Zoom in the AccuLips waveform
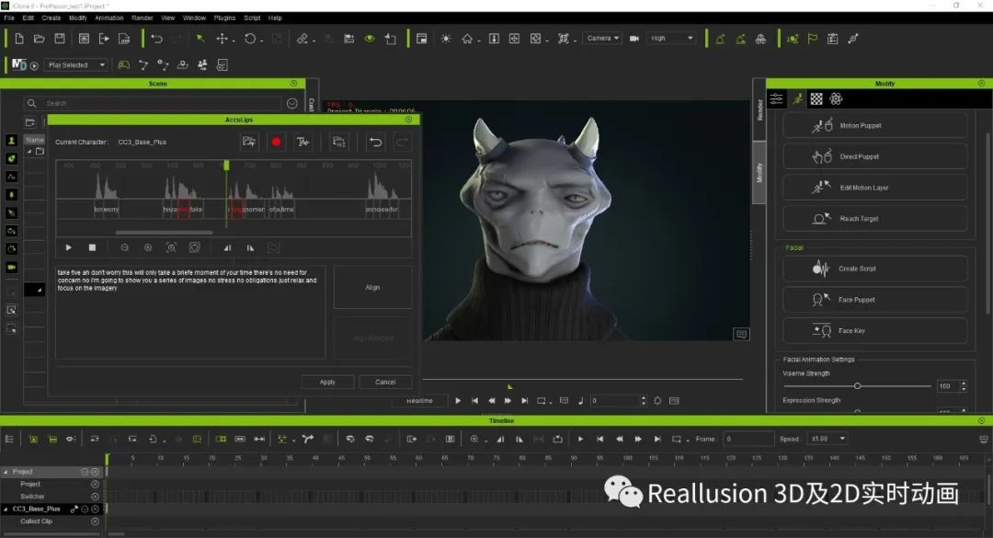 point(147,247)
